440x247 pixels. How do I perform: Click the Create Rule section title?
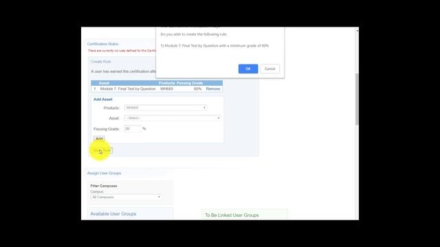coord(101,62)
